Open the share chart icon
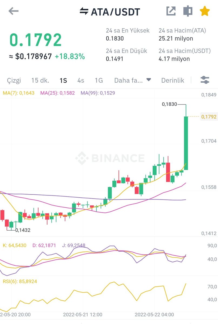Screen dimensions: 218x324 click(171, 11)
